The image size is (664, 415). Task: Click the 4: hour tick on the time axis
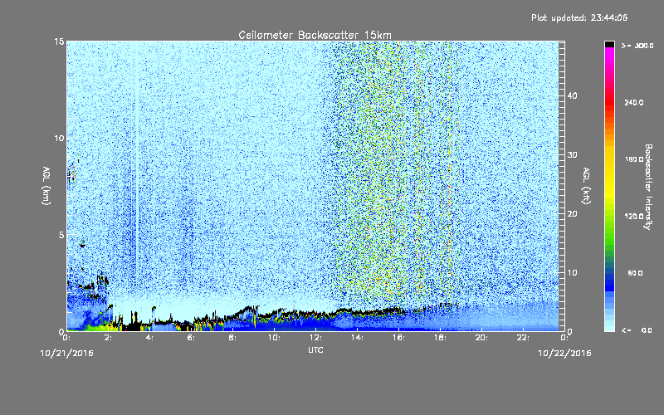pyautogui.click(x=150, y=338)
